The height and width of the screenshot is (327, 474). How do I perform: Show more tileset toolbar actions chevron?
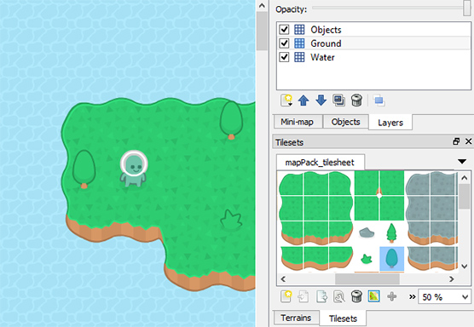click(x=412, y=297)
